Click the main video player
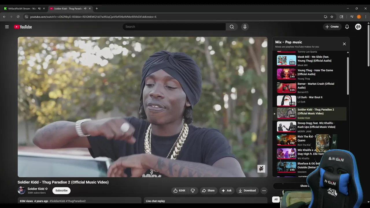This screenshot has height=208, width=370. pos(143,107)
